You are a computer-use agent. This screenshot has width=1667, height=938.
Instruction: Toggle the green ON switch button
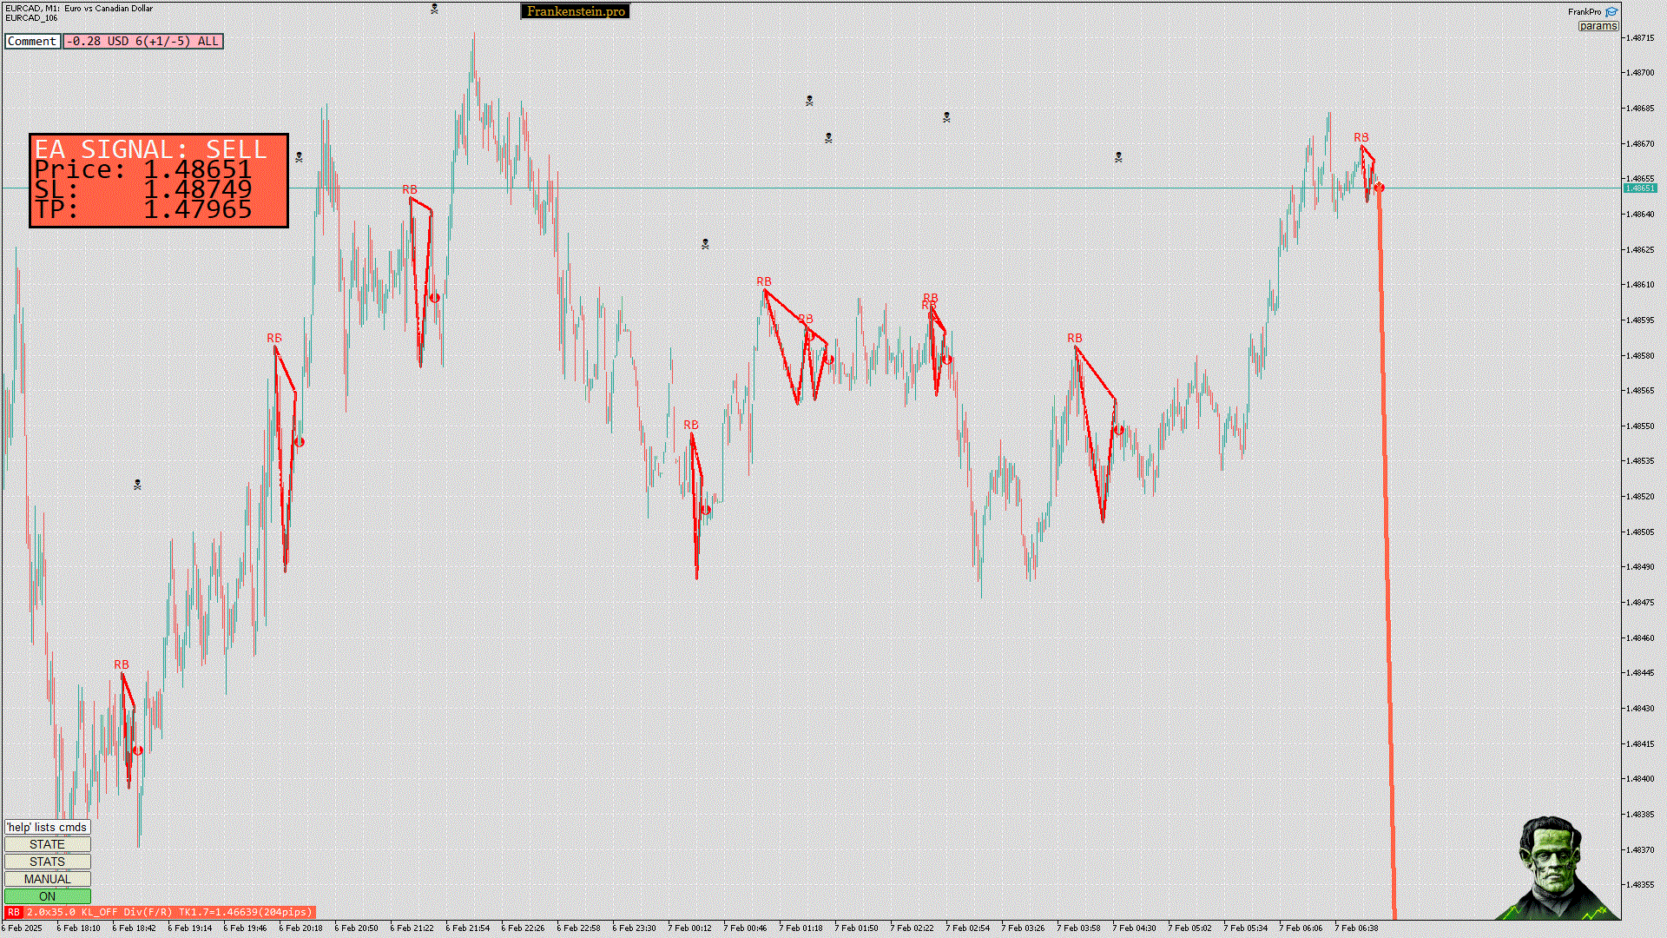(x=47, y=896)
